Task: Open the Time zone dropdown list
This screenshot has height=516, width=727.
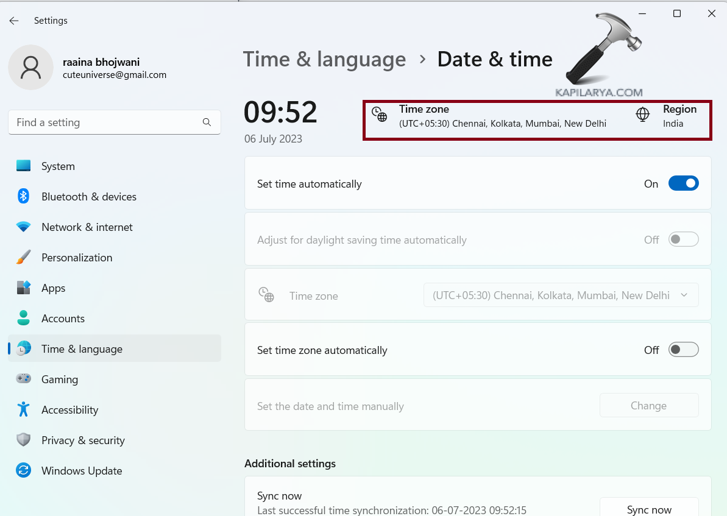Action: tap(561, 295)
